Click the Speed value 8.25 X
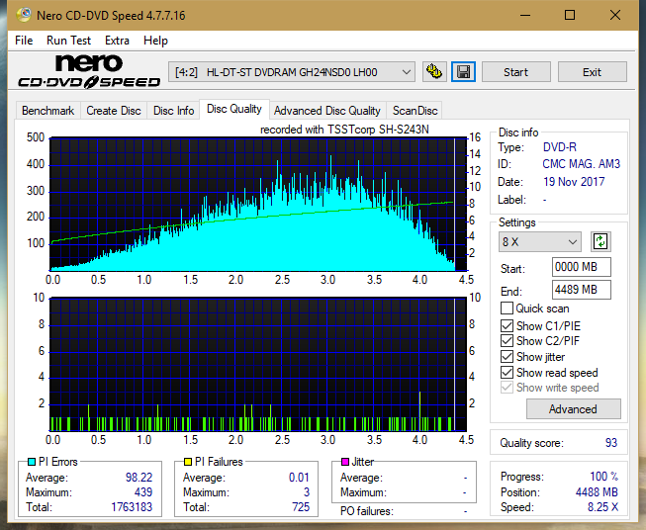The width and height of the screenshot is (646, 530). tap(602, 507)
